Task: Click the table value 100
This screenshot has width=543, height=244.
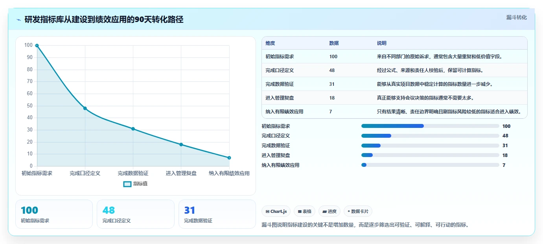Action: click(x=333, y=57)
